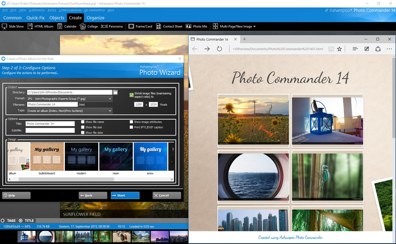Toggle Shrink image files checkbox
The height and width of the screenshot is (244, 396).
pos(132,95)
